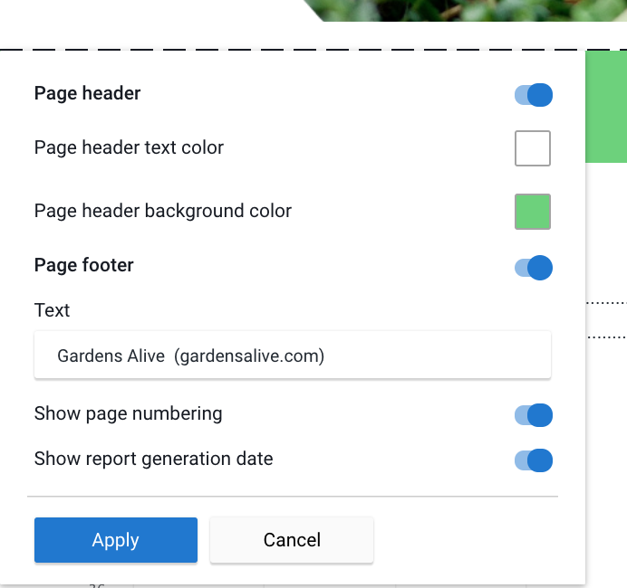This screenshot has width=627, height=588.
Task: Open Page header background color swatch
Action: 533,212
